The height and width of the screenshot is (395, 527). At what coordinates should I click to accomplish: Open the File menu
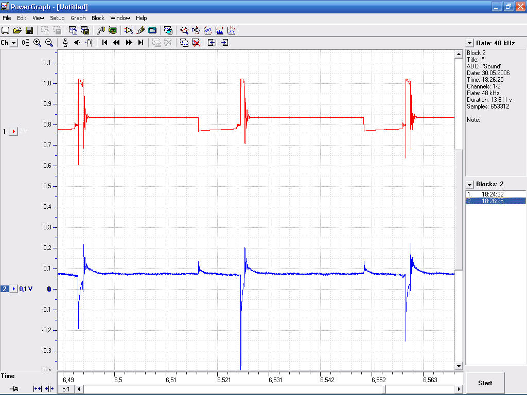7,18
